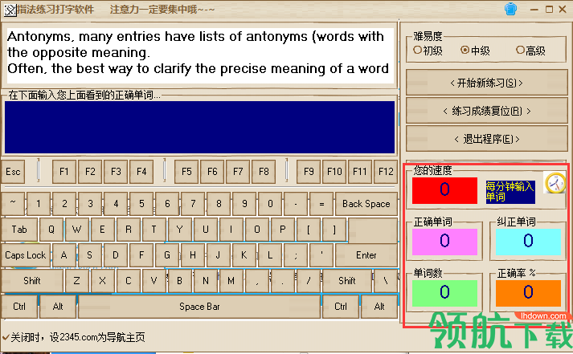Exit via the 退出程序(E) button
The height and width of the screenshot is (354, 573).
click(486, 139)
